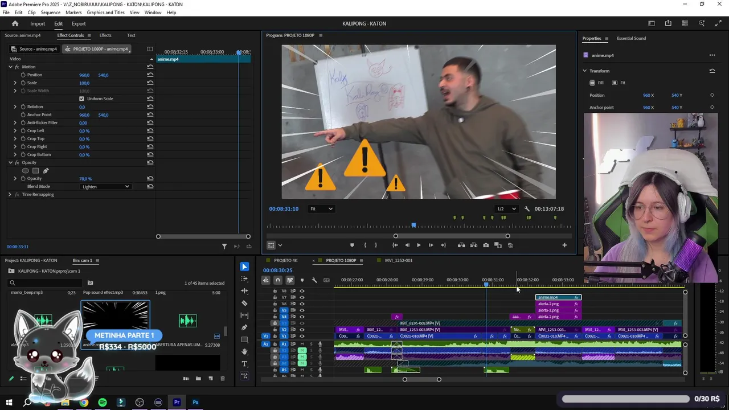Image resolution: width=729 pixels, height=410 pixels.
Task: Select the Hand tool
Action: point(244,352)
